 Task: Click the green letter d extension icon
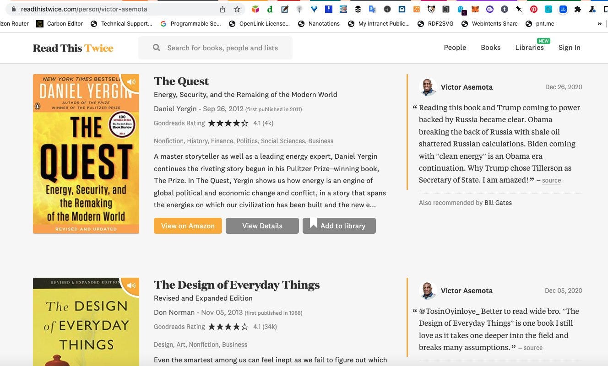pos(270,9)
